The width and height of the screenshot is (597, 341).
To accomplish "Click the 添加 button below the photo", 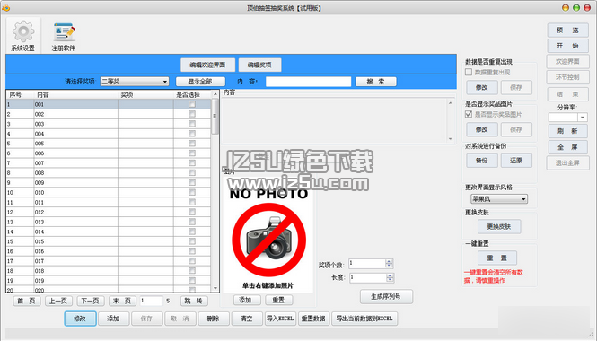I will (x=247, y=300).
